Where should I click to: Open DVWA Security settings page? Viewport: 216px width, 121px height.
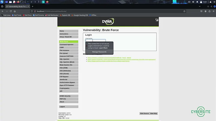pos(69,96)
